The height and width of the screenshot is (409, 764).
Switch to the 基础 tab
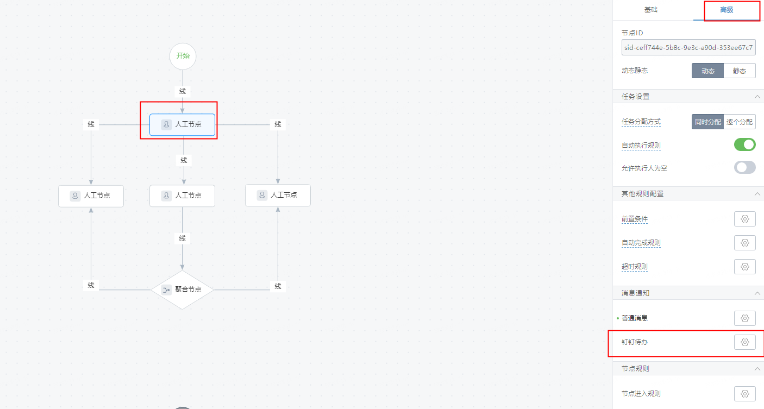650,10
